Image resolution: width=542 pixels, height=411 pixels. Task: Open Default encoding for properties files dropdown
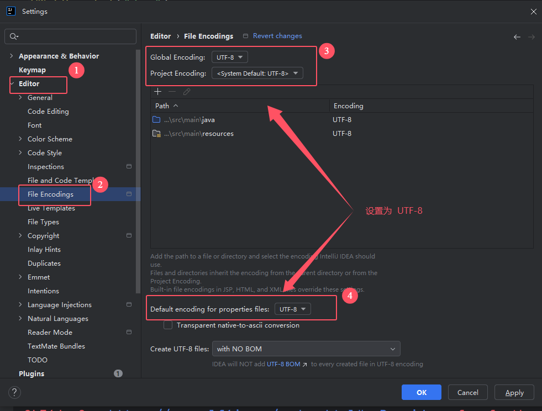tap(292, 309)
